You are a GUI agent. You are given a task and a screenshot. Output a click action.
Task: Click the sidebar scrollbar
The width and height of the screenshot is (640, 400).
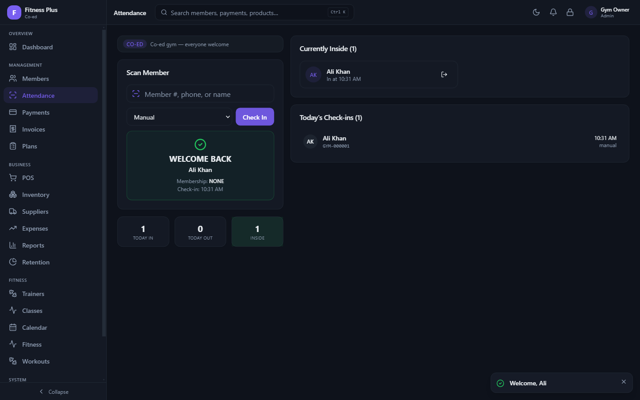pyautogui.click(x=104, y=182)
